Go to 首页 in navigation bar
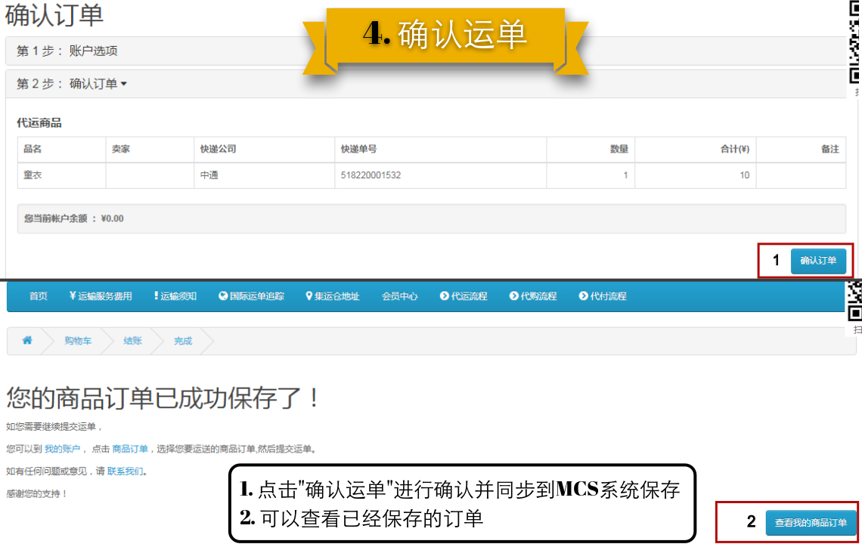The image size is (862, 544). coord(39,296)
